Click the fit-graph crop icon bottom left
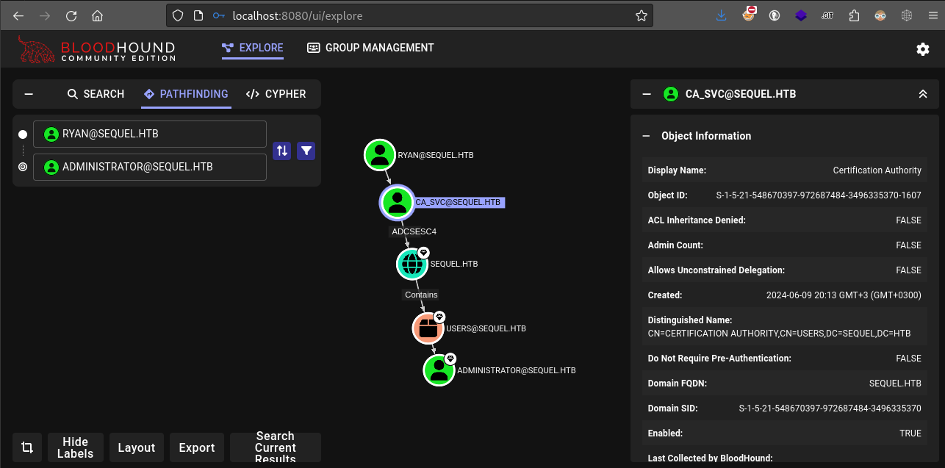Viewport: 945px width, 468px height. pyautogui.click(x=27, y=447)
